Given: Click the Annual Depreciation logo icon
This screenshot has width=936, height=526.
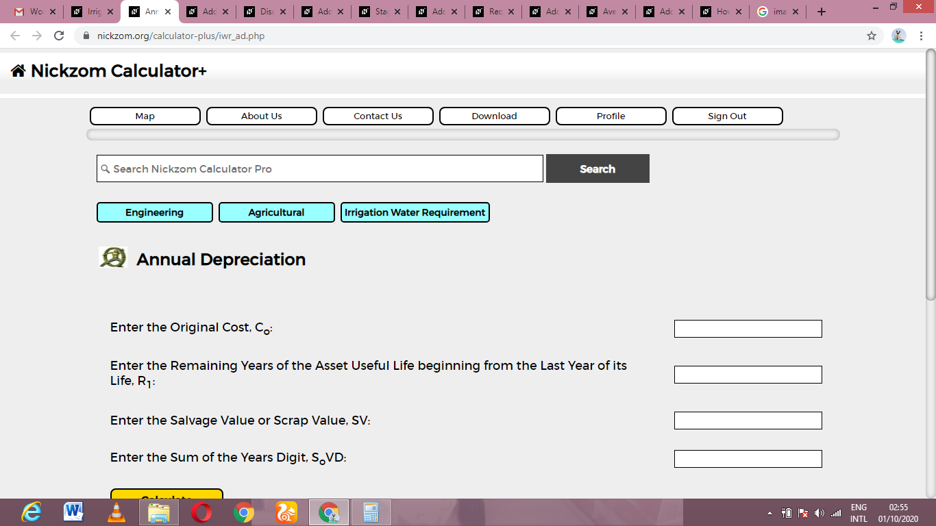Looking at the screenshot, I should coord(113,258).
